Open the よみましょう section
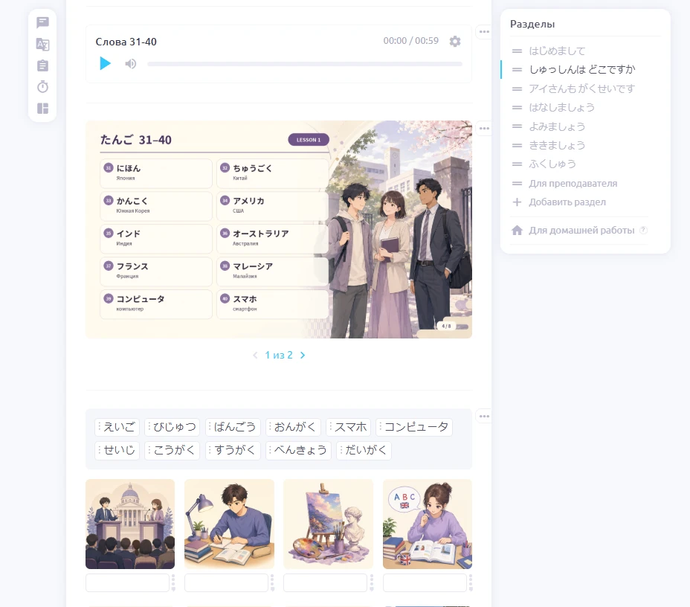 pyautogui.click(x=557, y=126)
